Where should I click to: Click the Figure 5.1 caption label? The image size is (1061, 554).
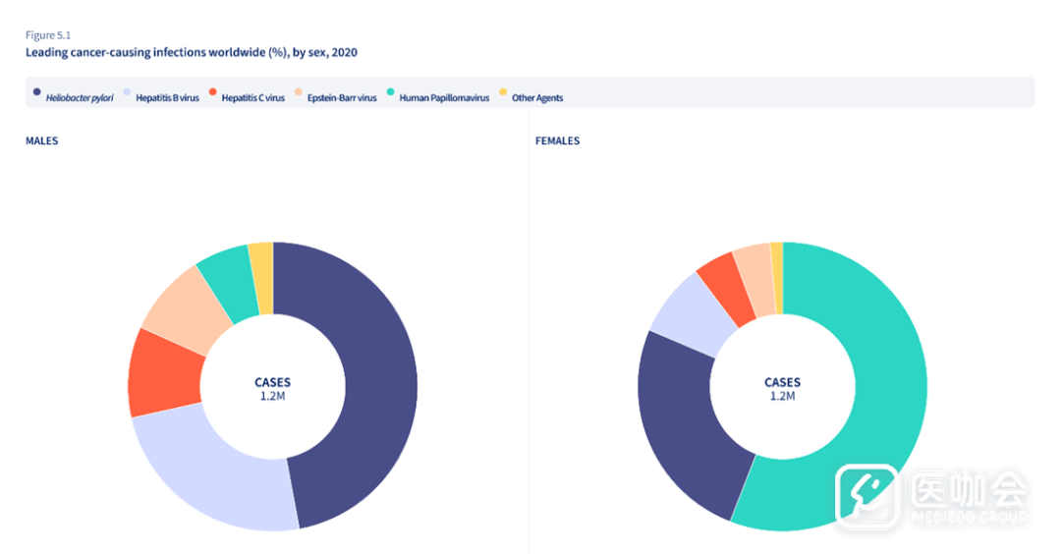pos(48,35)
